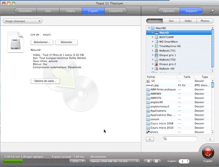
Task: Click the BOOTCAMP drive icon
Action: click(156, 37)
